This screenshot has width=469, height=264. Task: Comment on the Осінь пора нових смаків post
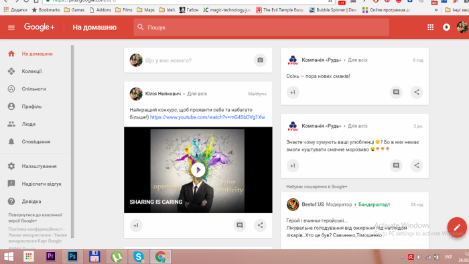(x=396, y=92)
